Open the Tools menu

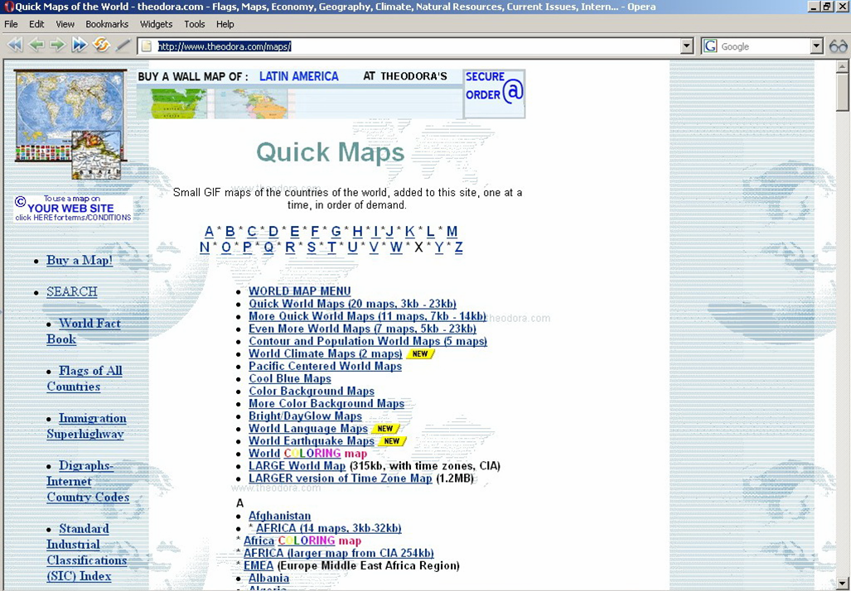tap(195, 24)
